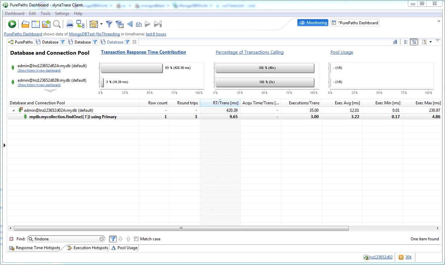445x265 pixels.
Task: Expand more pools with the down chevron
Action: 50,91
